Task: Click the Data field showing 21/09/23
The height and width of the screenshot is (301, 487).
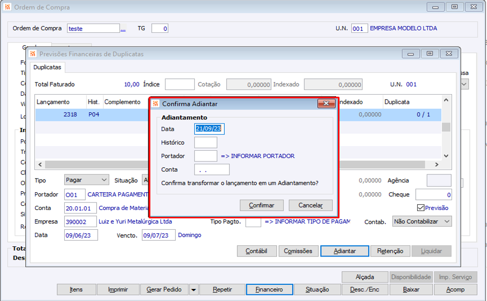Action: 209,129
